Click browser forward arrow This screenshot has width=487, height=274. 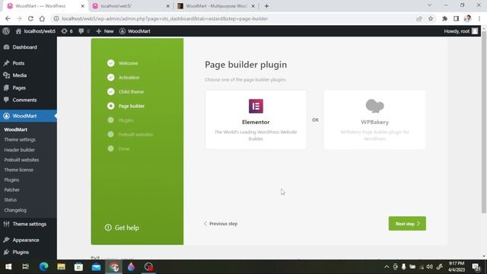[x=19, y=18]
